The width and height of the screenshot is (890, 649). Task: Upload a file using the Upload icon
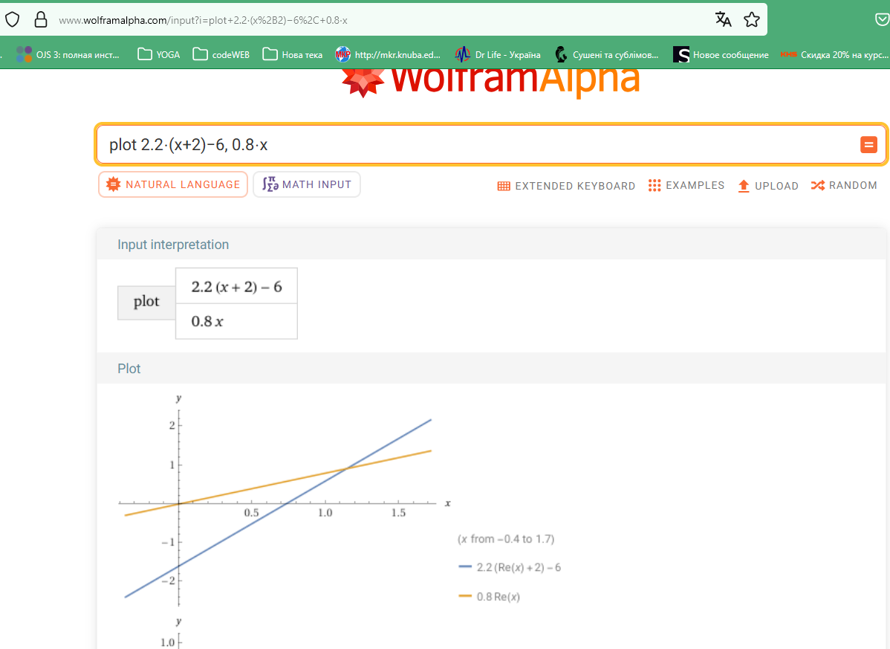tap(744, 186)
